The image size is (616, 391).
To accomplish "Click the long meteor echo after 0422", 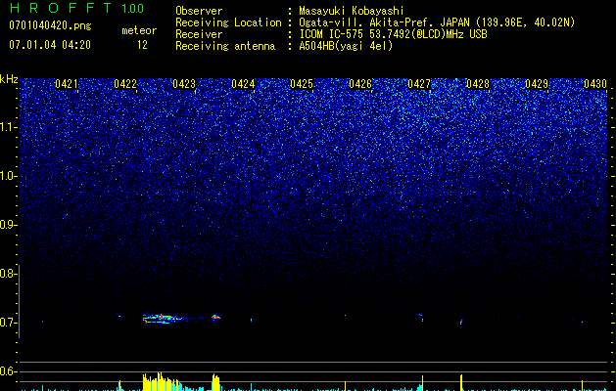I will pos(165,318).
